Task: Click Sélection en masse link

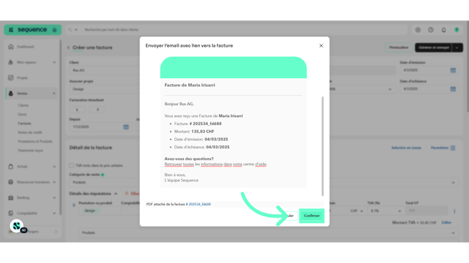Action: pyautogui.click(x=406, y=148)
